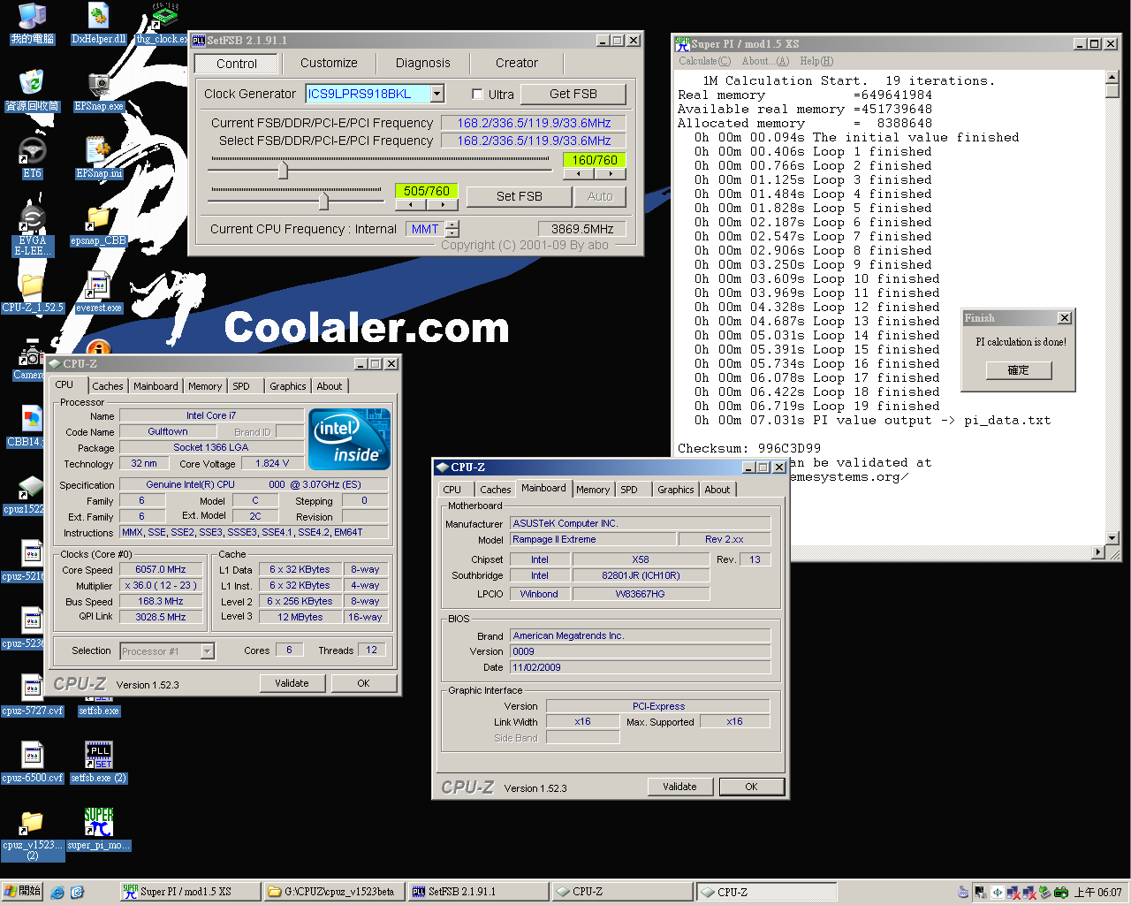Click the upper FSB slider thumb
The width and height of the screenshot is (1131, 905).
click(283, 169)
